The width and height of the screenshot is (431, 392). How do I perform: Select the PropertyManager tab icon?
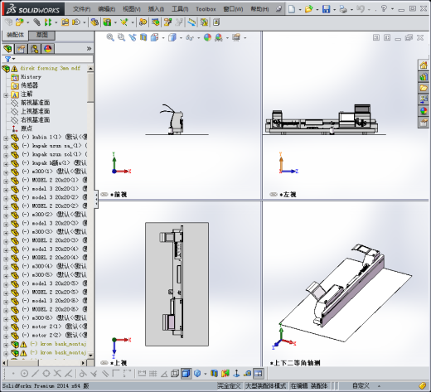21,49
